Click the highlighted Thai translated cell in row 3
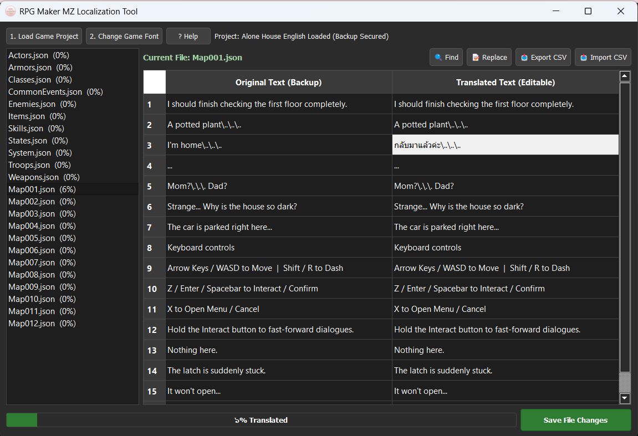Viewport: 638px width, 436px height. (506, 145)
